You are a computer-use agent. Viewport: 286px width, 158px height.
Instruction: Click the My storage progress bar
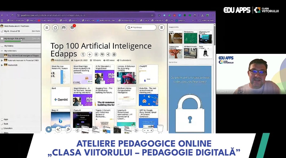pyautogui.click(x=22, y=41)
